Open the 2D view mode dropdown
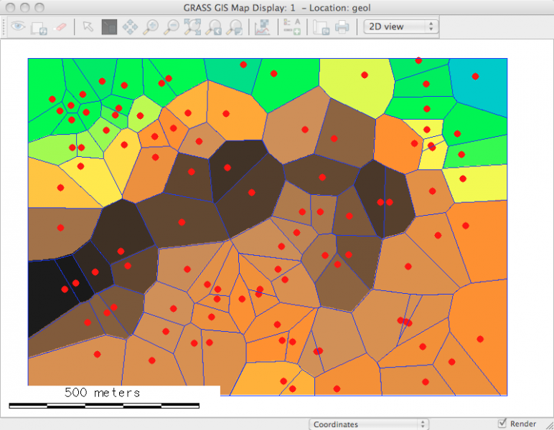Screen dimensions: 554x430 point(400,27)
